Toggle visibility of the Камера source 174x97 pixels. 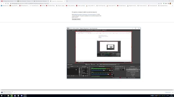coord(87,71)
